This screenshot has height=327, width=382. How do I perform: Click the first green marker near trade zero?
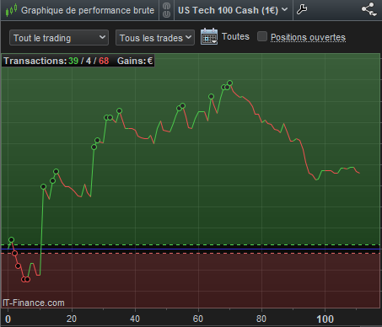point(11,239)
